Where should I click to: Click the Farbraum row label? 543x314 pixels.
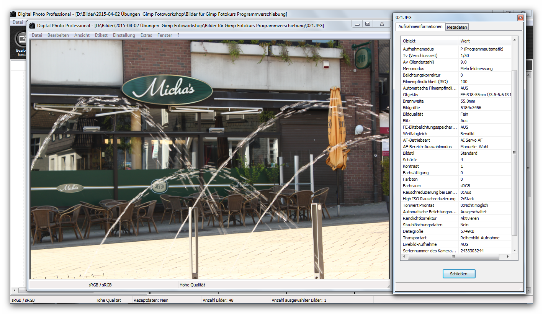pyautogui.click(x=412, y=186)
